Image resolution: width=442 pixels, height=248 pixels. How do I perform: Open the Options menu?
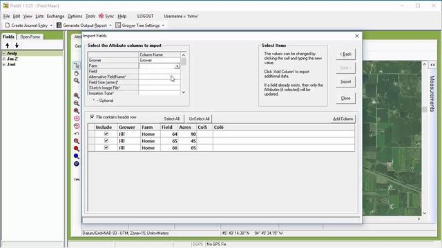tap(75, 17)
